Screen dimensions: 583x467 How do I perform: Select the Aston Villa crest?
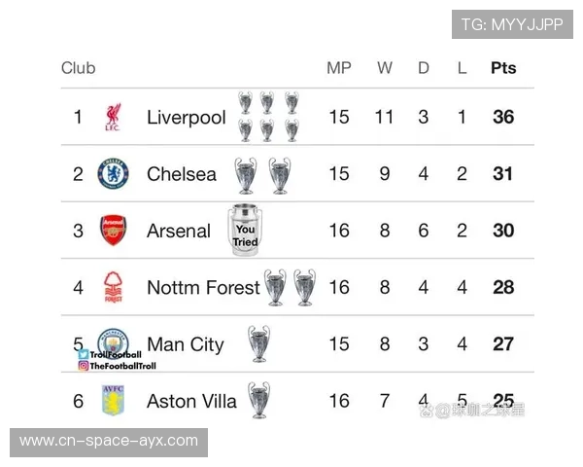114,400
